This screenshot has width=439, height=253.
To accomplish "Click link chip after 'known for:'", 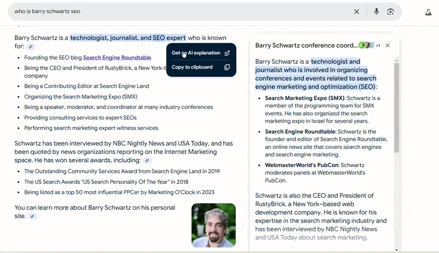I will (31, 47).
